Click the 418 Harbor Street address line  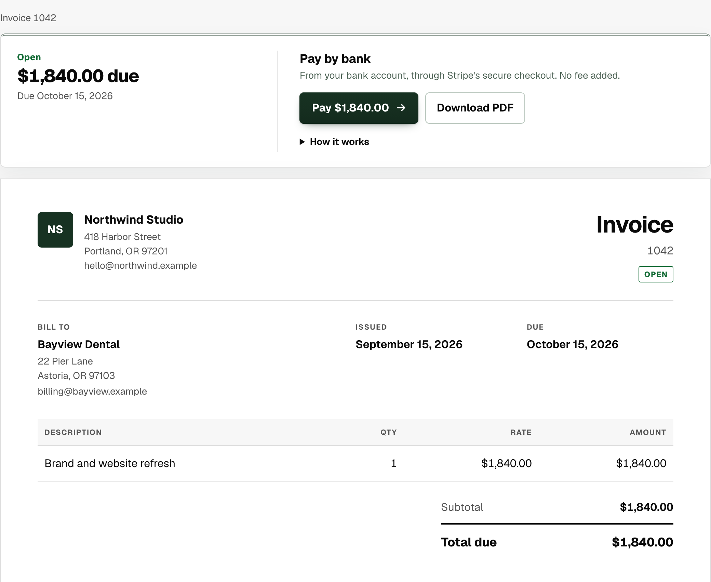(122, 237)
